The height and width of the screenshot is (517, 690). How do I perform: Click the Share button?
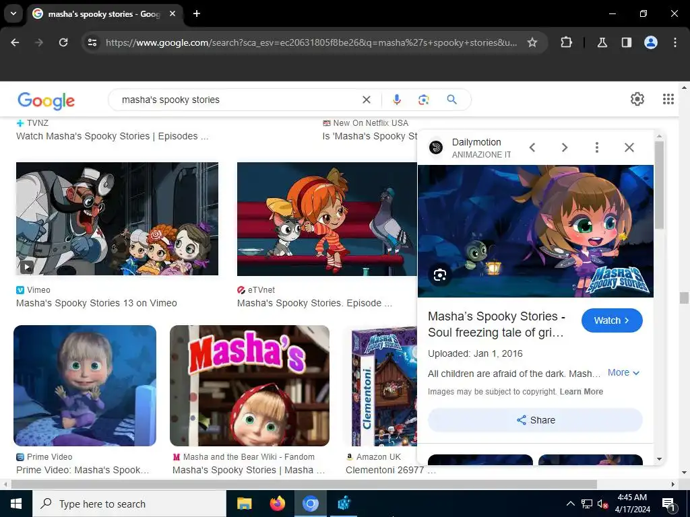tap(535, 420)
